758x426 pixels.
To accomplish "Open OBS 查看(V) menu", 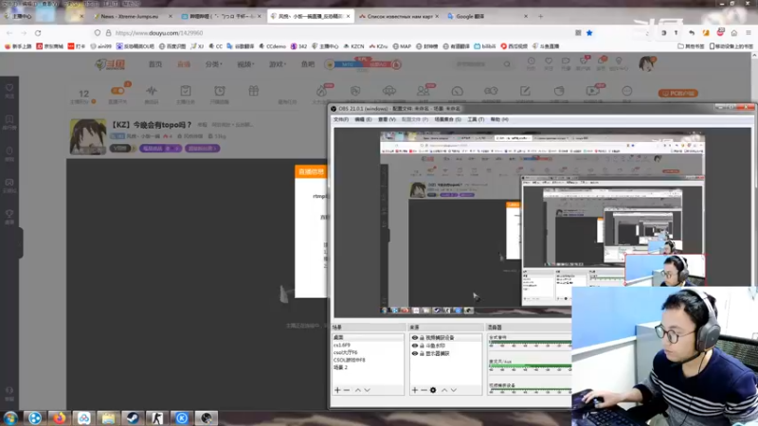I will (387, 119).
